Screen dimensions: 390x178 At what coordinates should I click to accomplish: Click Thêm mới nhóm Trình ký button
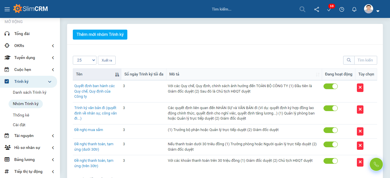[x=100, y=34]
